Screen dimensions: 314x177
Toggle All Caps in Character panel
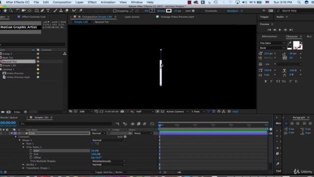[x=278, y=81]
